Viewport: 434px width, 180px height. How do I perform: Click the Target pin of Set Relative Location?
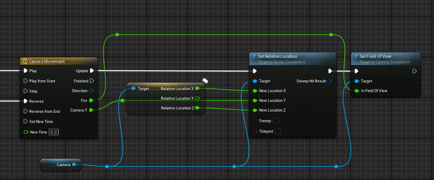tap(255, 81)
